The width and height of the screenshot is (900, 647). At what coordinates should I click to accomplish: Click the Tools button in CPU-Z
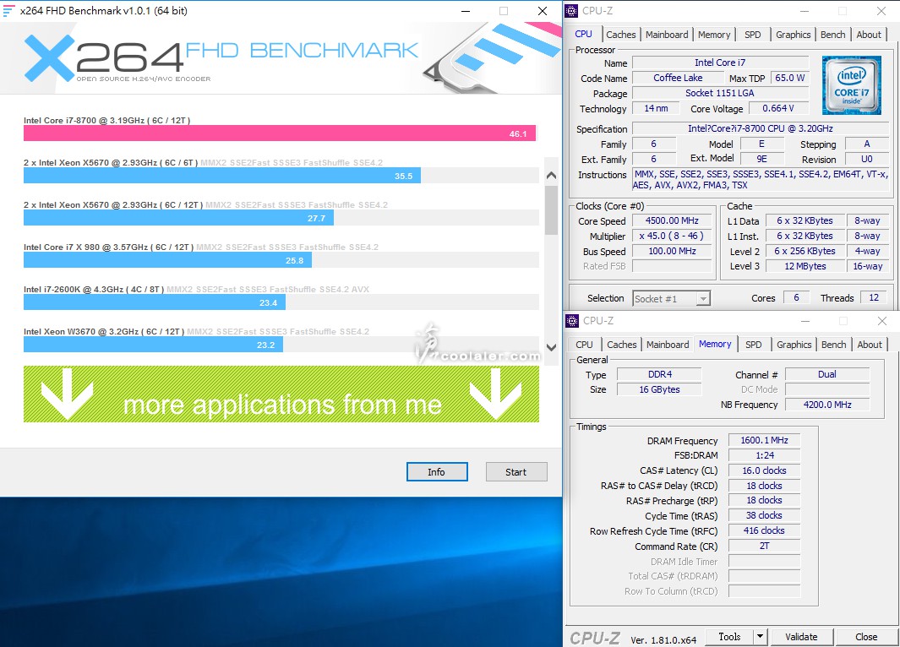click(x=729, y=637)
